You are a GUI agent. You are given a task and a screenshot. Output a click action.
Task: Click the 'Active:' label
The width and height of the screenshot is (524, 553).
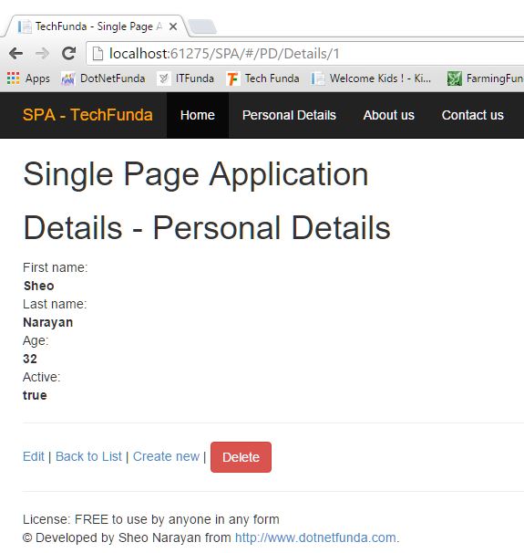point(42,377)
